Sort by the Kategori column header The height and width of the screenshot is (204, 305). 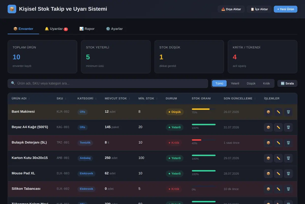tap(87, 98)
